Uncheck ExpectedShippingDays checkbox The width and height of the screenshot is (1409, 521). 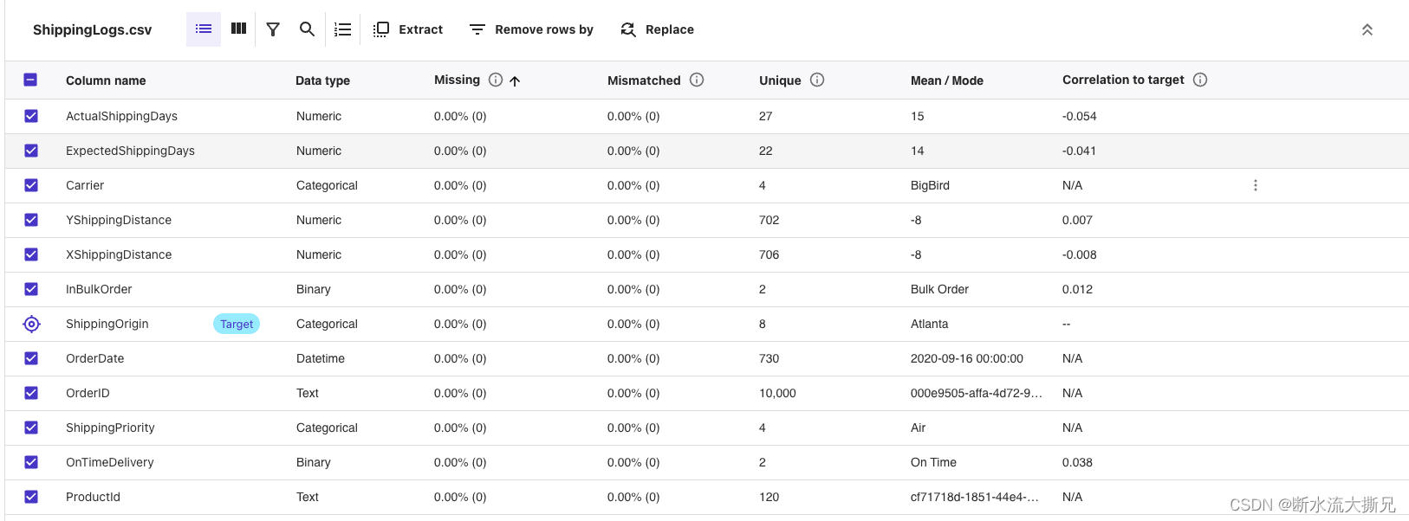pyautogui.click(x=31, y=151)
